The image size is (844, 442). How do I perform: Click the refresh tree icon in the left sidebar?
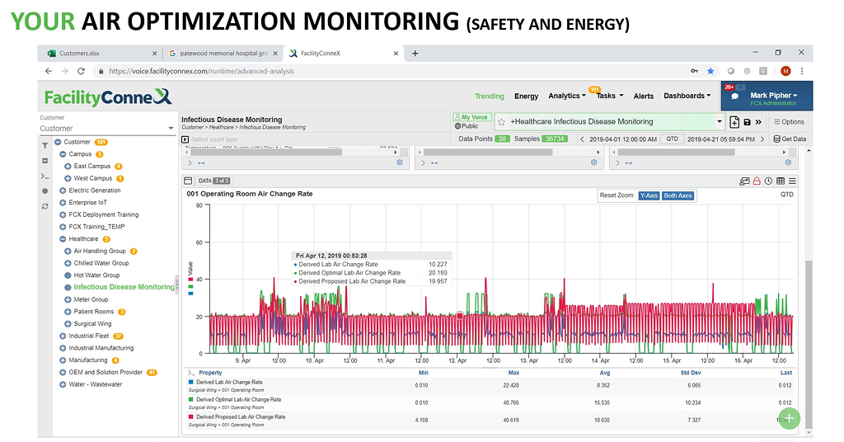[45, 206]
